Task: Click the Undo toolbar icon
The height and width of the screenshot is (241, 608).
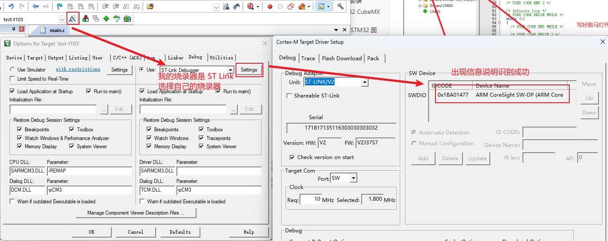Action: point(11,7)
